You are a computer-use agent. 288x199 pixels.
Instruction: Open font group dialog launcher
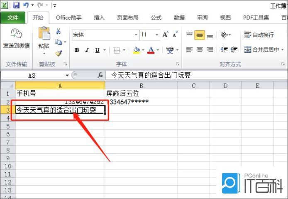tap(178, 64)
